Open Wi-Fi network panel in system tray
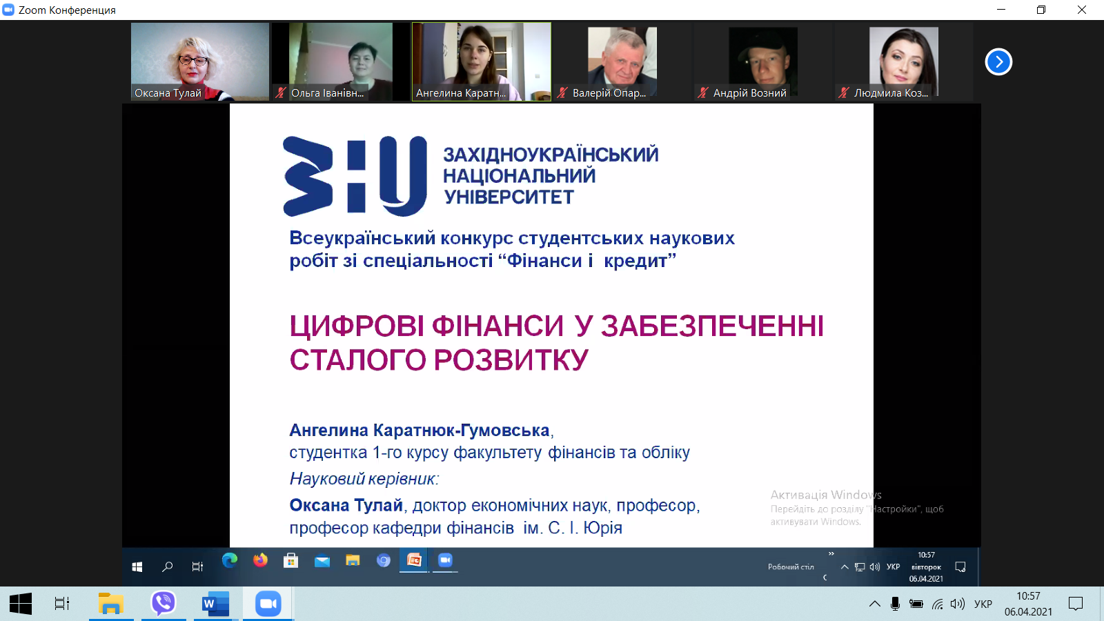 click(x=937, y=604)
